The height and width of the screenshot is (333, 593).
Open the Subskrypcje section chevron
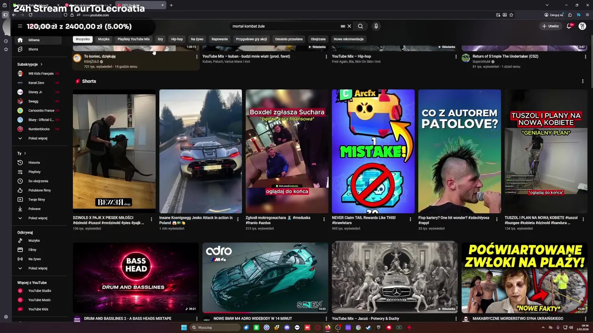(41, 64)
